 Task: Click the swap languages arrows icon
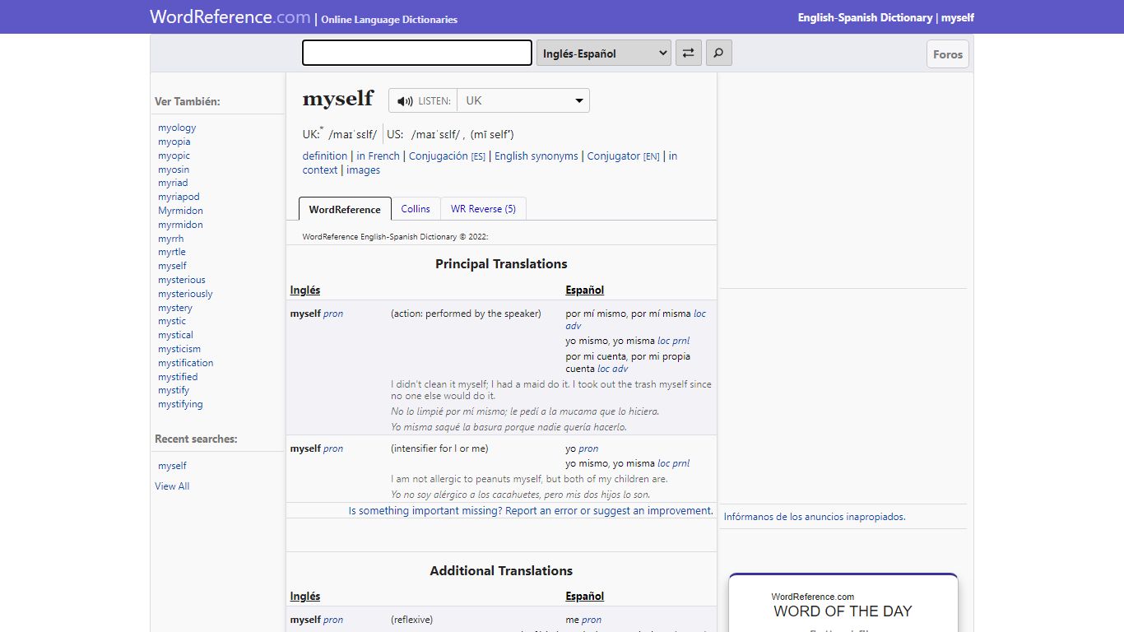[688, 53]
